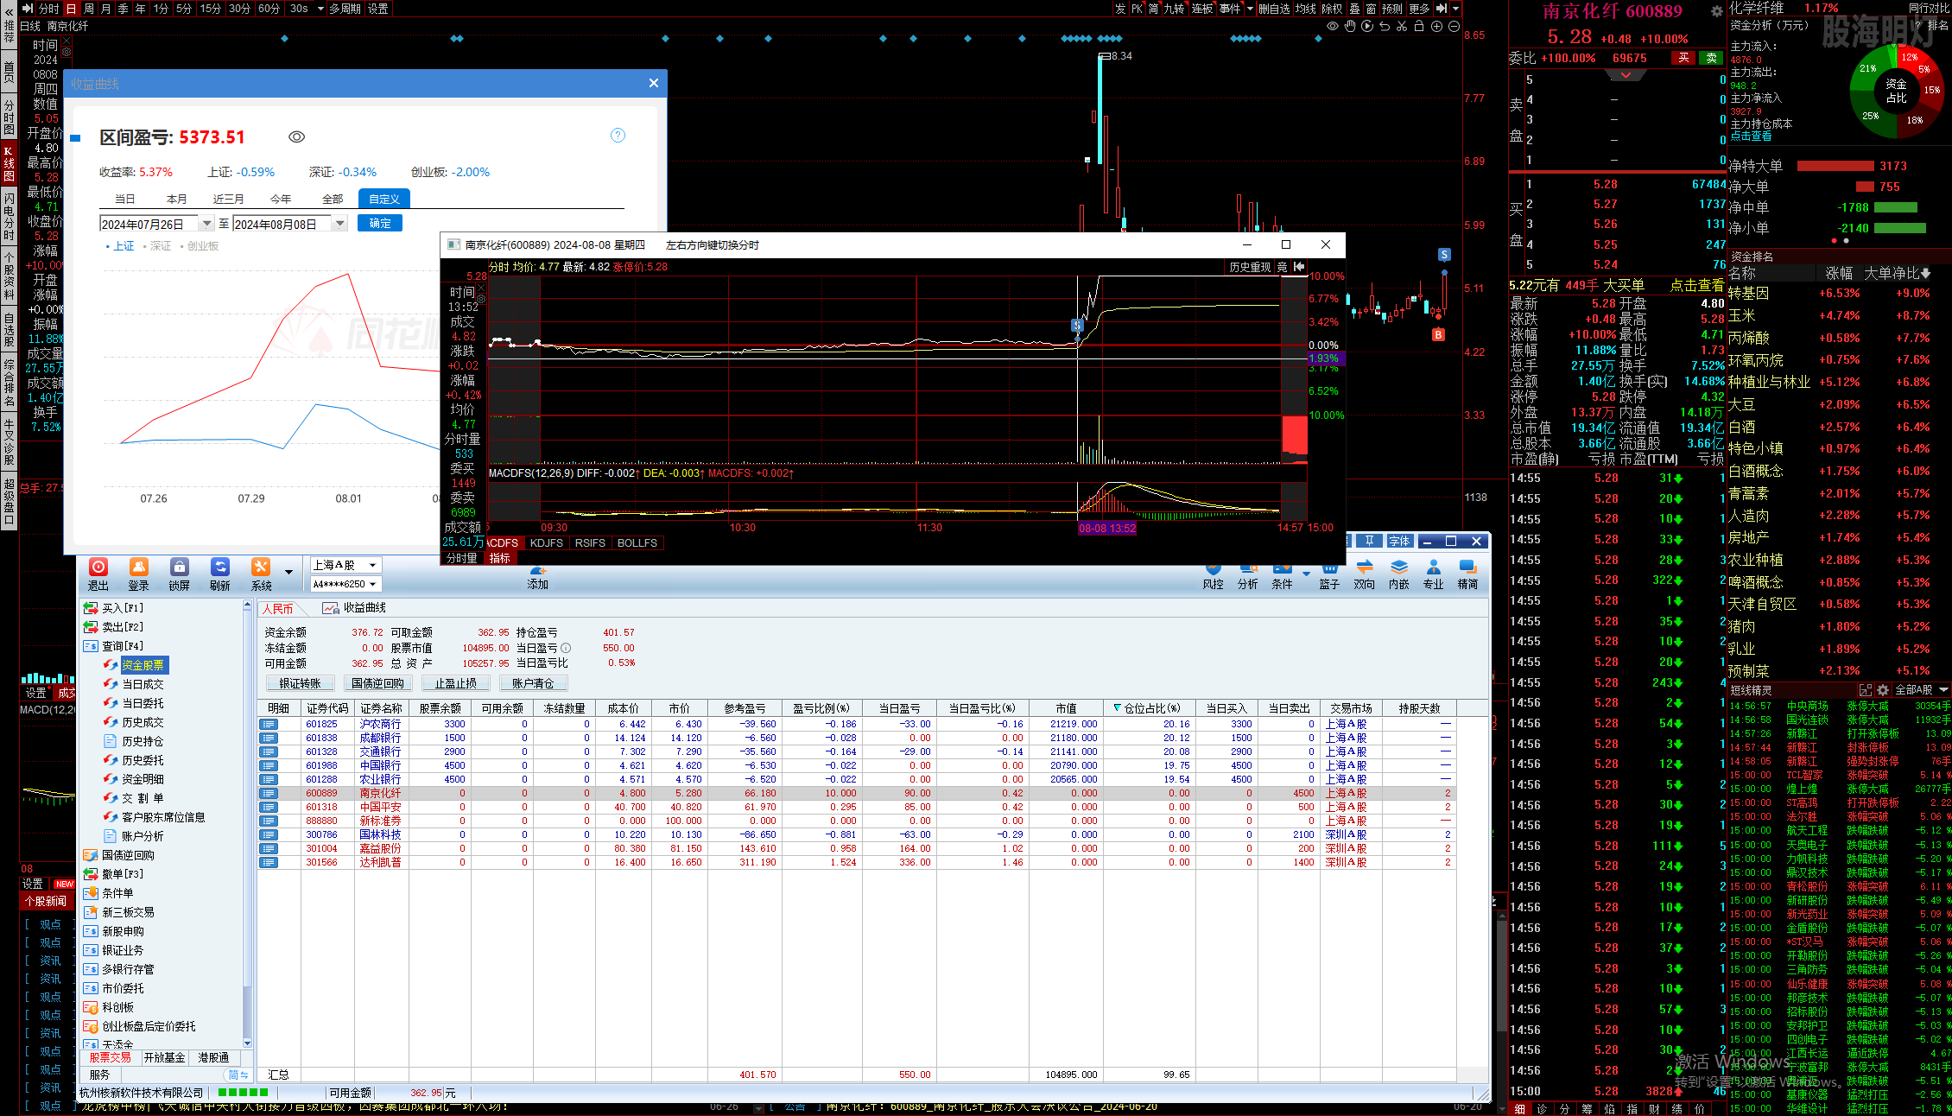Switch to KDJFS indicator tab
1952x1116 pixels.
[x=547, y=543]
